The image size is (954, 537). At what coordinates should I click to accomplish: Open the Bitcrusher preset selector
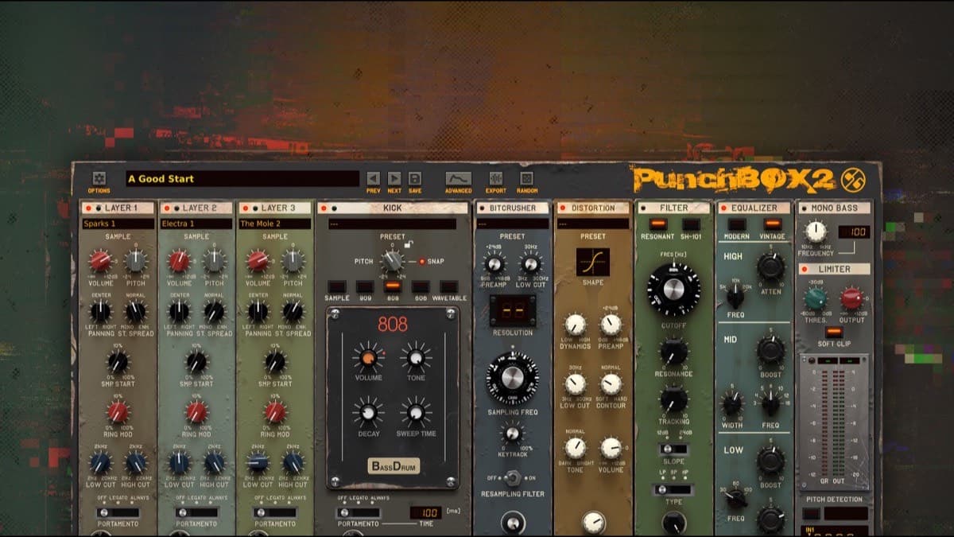512,224
